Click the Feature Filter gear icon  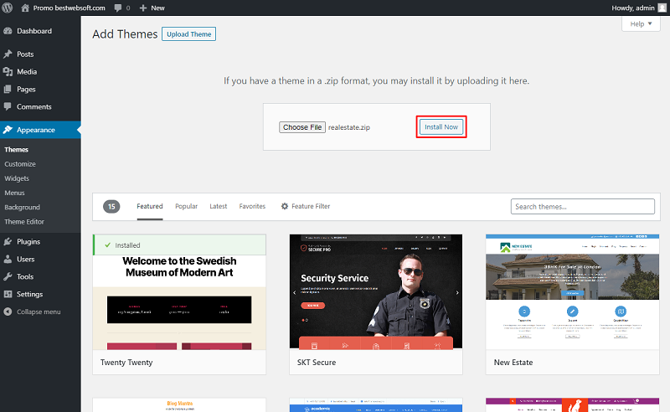pos(285,206)
